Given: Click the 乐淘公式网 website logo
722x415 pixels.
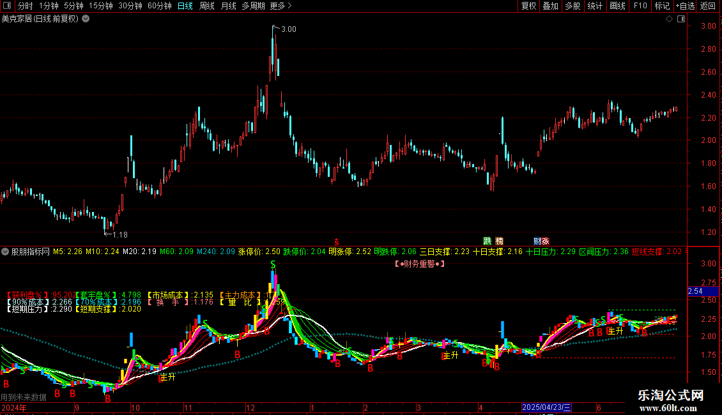Looking at the screenshot, I should pos(670,400).
